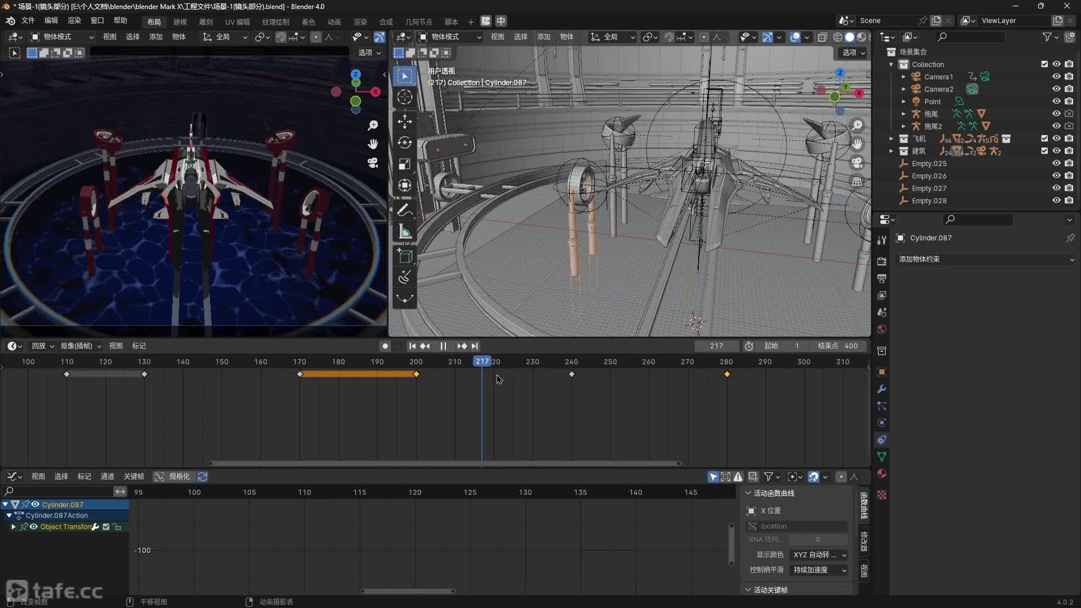Toggle camera view icon in left viewport
Viewport: 1081px width, 608px height.
coord(372,163)
